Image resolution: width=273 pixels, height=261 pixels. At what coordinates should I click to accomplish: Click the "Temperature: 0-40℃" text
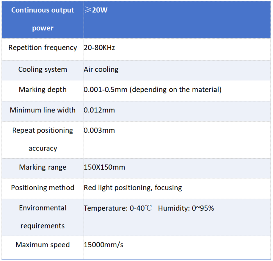point(118,208)
